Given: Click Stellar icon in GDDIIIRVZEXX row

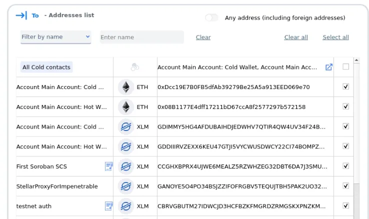Looking at the screenshot, I should [126, 146].
